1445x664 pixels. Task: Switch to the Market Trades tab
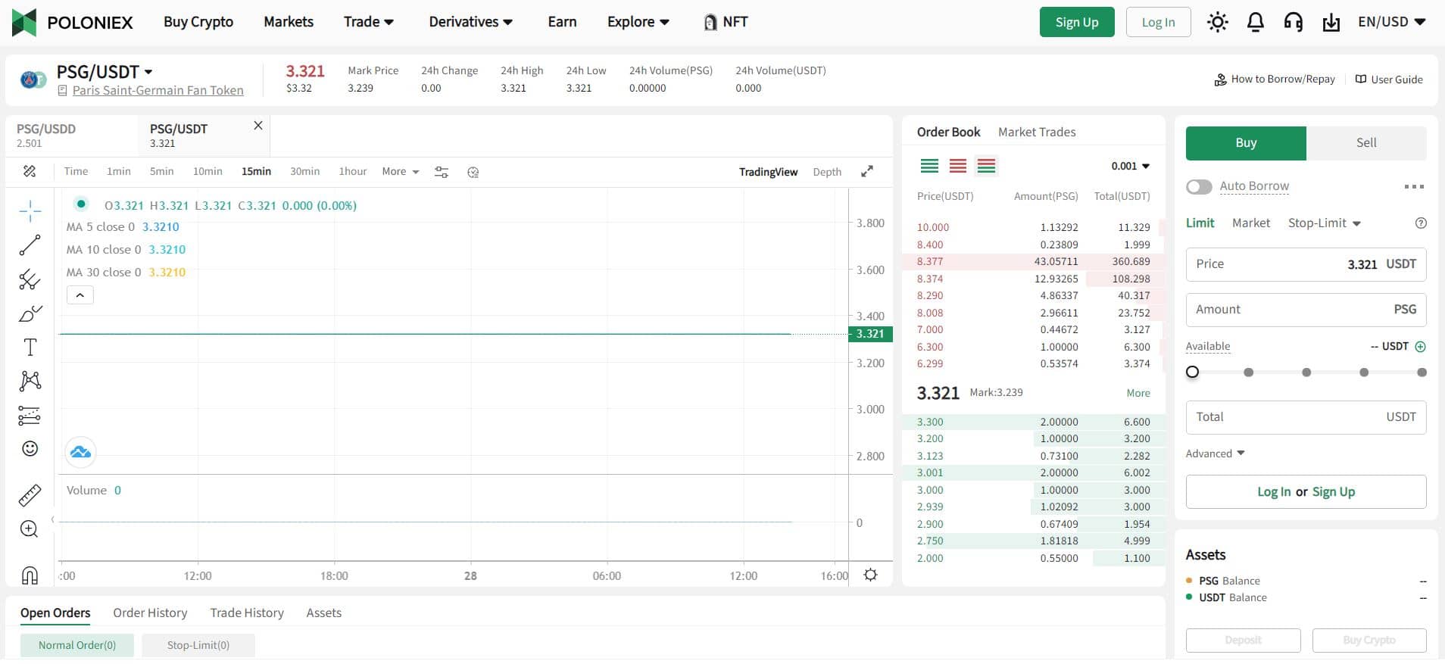click(1037, 132)
